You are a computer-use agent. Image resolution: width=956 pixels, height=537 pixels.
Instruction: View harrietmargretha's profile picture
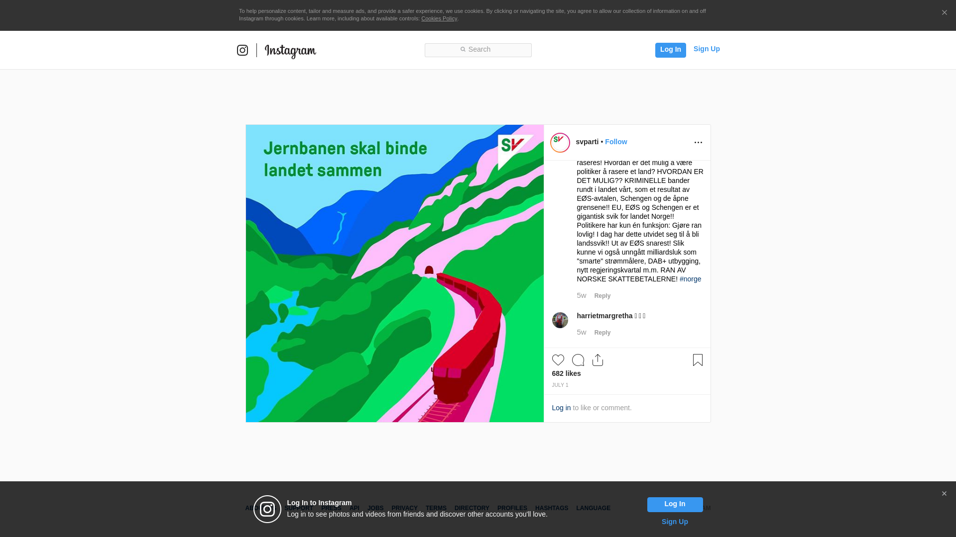click(560, 320)
